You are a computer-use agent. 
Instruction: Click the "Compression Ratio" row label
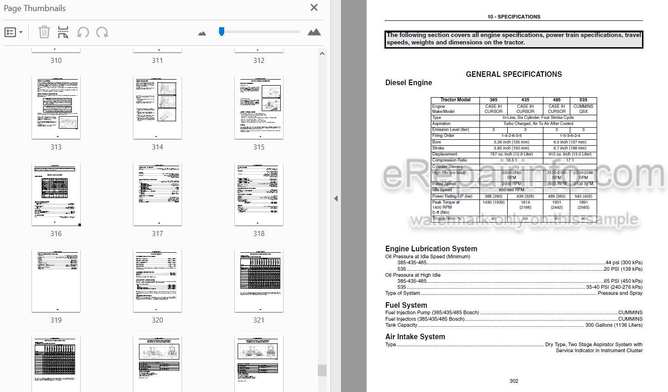click(x=449, y=160)
